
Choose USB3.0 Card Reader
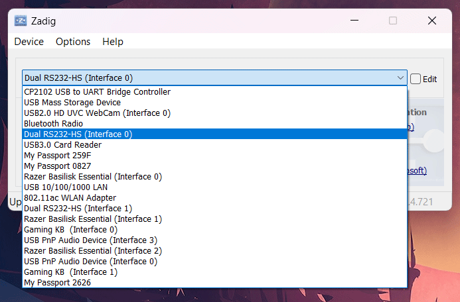tap(215, 145)
